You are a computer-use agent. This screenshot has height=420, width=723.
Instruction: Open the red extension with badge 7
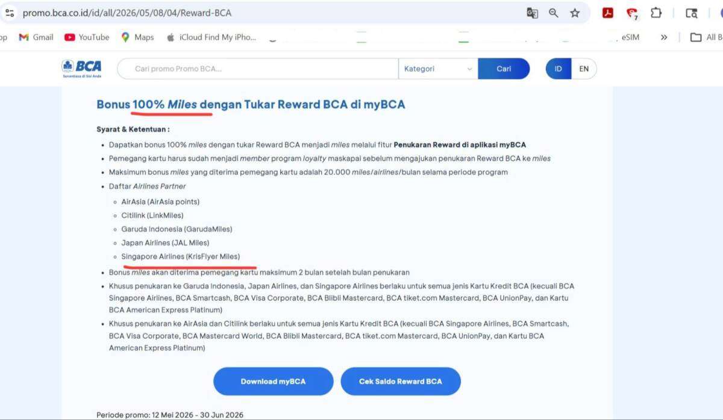tap(631, 13)
